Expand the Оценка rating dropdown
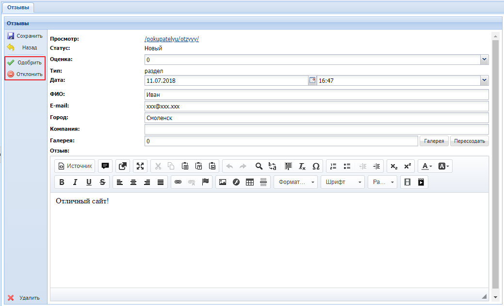The image size is (504, 306). [x=484, y=60]
